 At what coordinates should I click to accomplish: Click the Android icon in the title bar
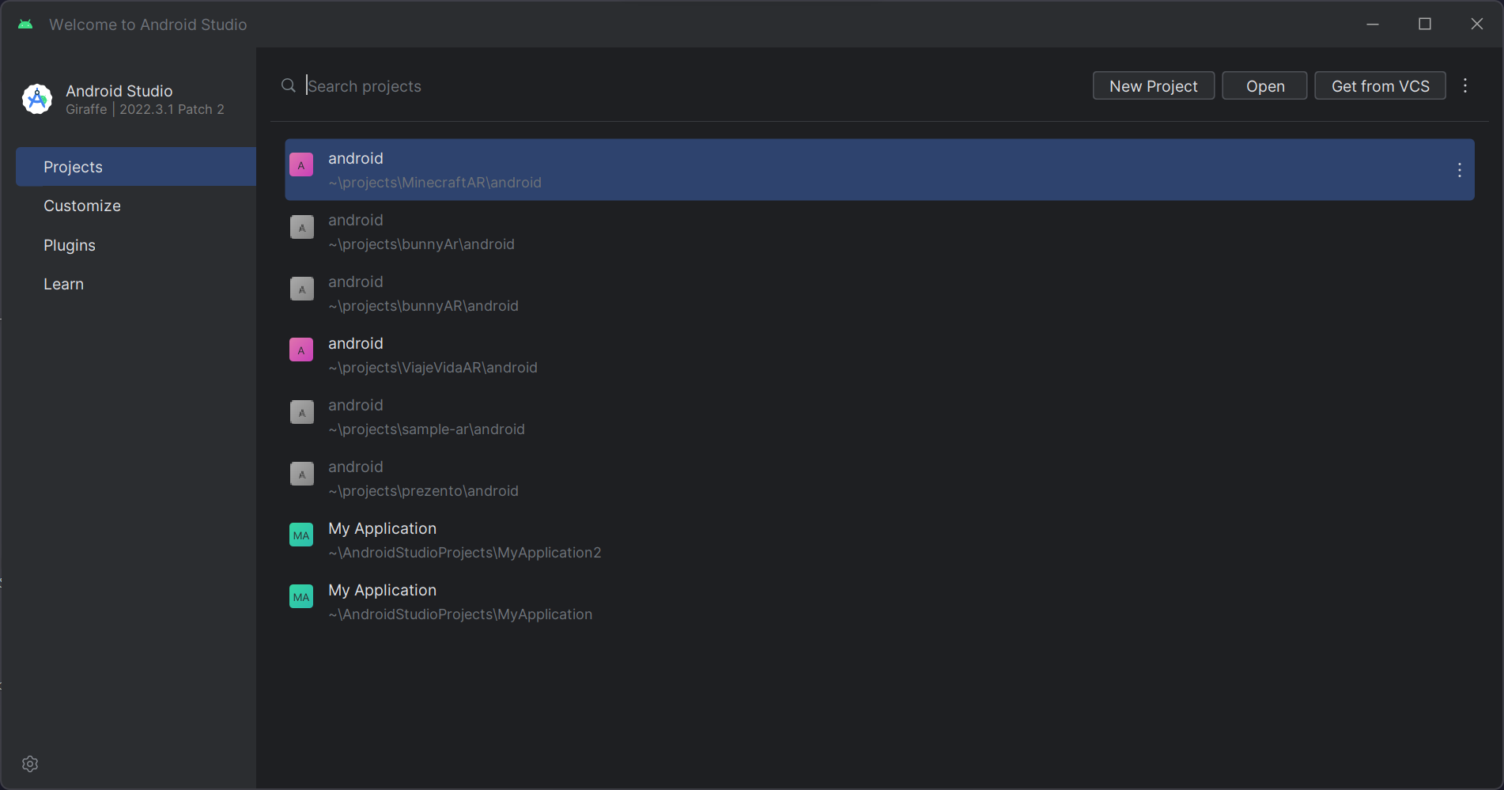pos(25,25)
